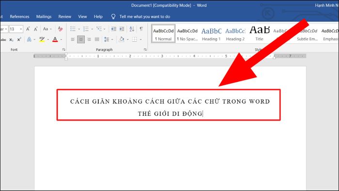Insert a bulleted list
The height and width of the screenshot is (191, 339).
73,29
